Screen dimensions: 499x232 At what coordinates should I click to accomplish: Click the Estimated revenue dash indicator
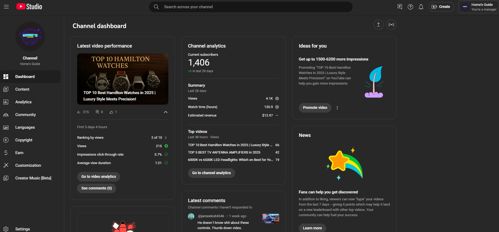point(277,115)
